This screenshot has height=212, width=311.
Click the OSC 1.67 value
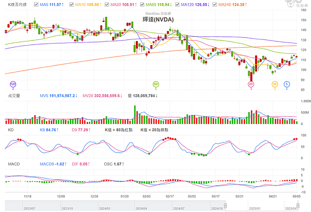point(114,164)
